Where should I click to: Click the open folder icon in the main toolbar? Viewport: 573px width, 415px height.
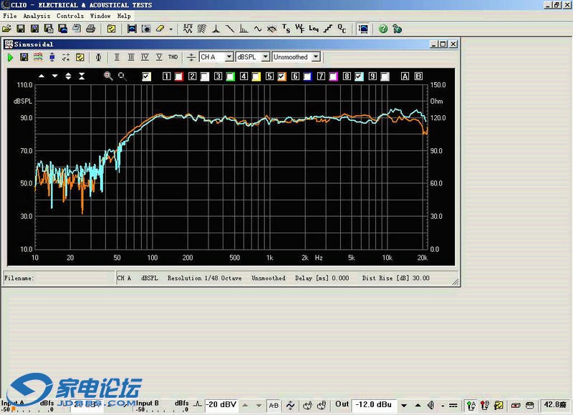(x=6, y=29)
